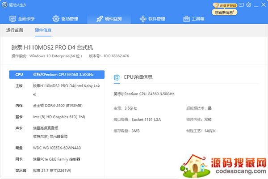This screenshot has width=268, height=179.
Task: Open the 硬件监测 tab
Action: click(x=109, y=19)
